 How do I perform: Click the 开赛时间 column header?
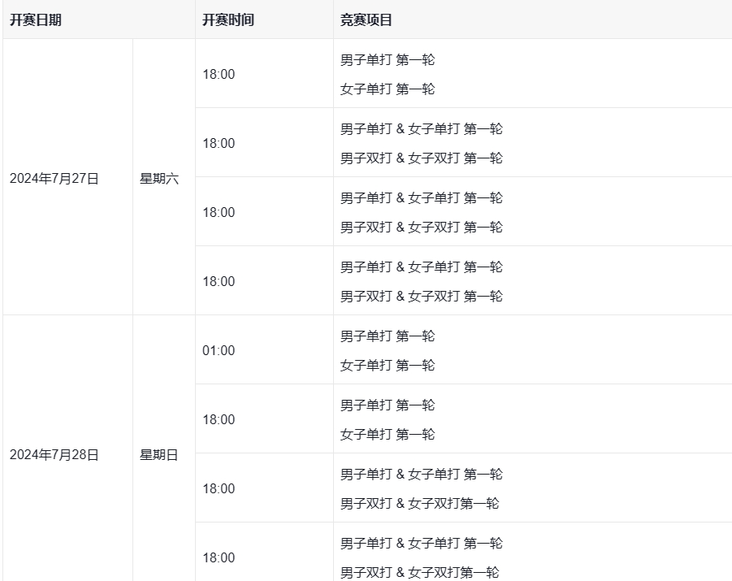pos(228,20)
